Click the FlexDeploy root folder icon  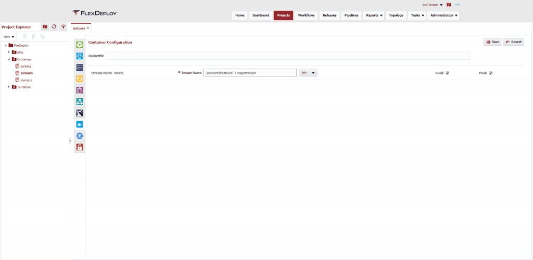click(11, 45)
